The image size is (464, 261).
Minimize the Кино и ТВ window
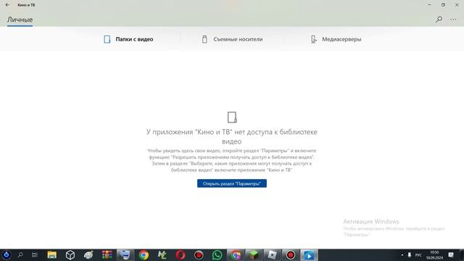pyautogui.click(x=429, y=5)
